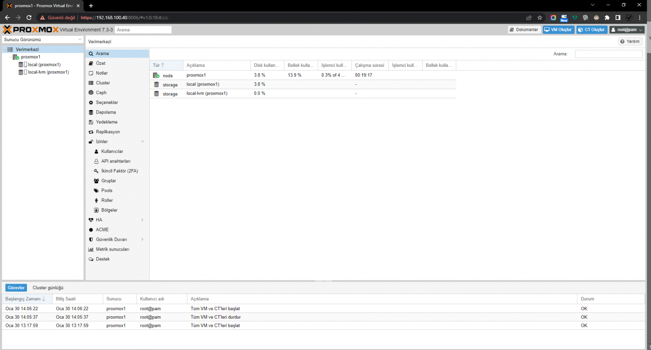Click the VM Oluştur button
The width and height of the screenshot is (651, 350).
558,30
